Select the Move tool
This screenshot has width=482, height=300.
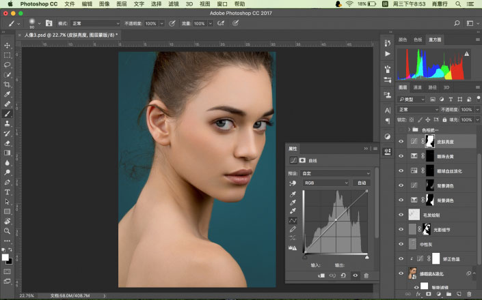pos(8,46)
